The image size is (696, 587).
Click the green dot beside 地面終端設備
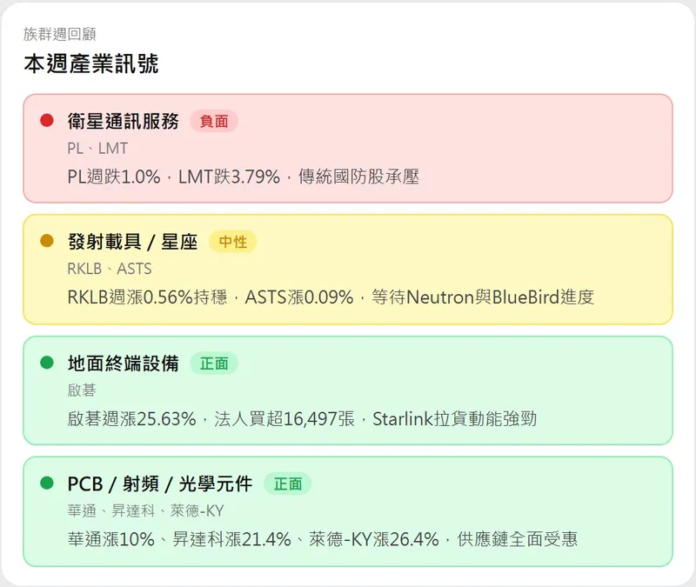point(47,362)
